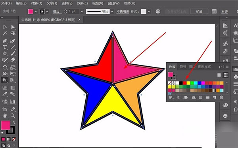The width and height of the screenshot is (238, 148).
Task: Select the Direct Selection tool
Action: [x=13, y=27]
